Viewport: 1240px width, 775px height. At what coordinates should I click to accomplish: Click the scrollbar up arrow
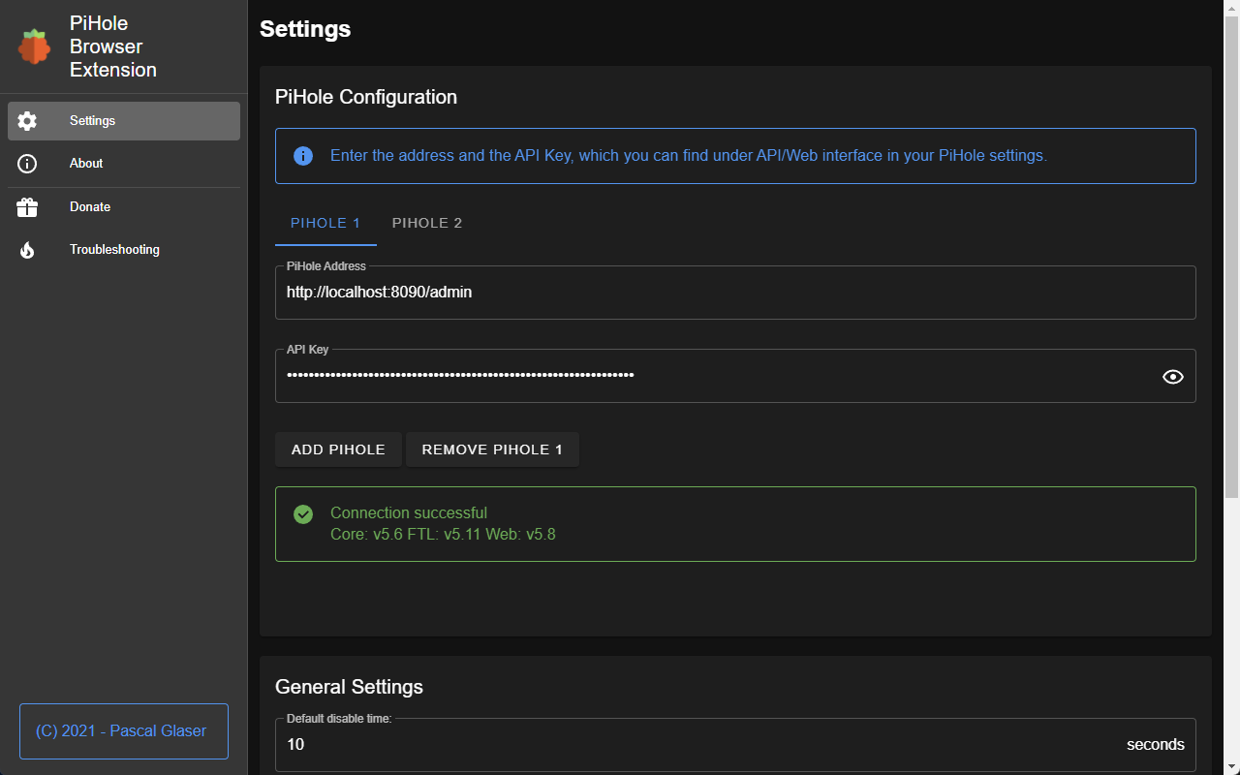click(x=1232, y=8)
